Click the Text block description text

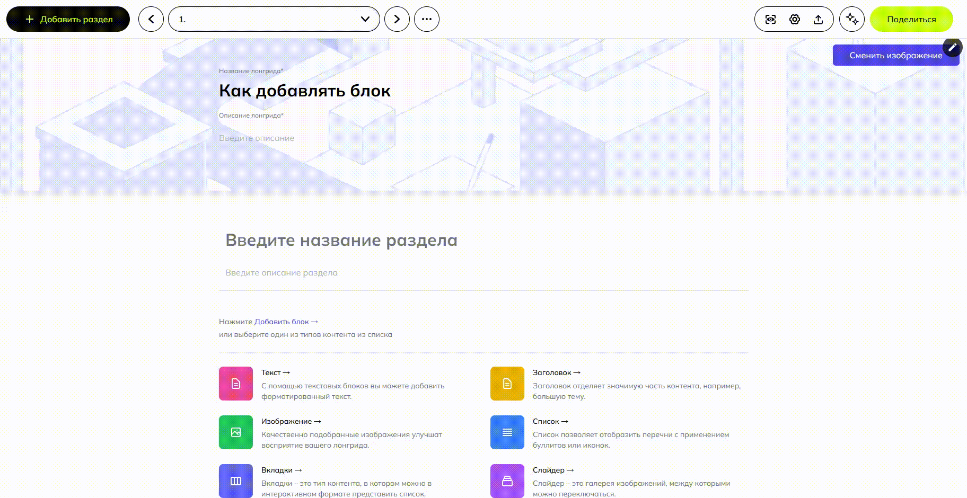coord(353,391)
